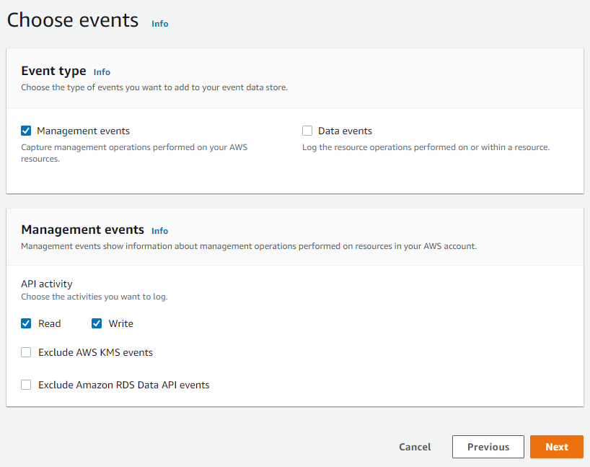
Task: Tick the Exclude AWS KMS events checkbox
Action: (26, 352)
